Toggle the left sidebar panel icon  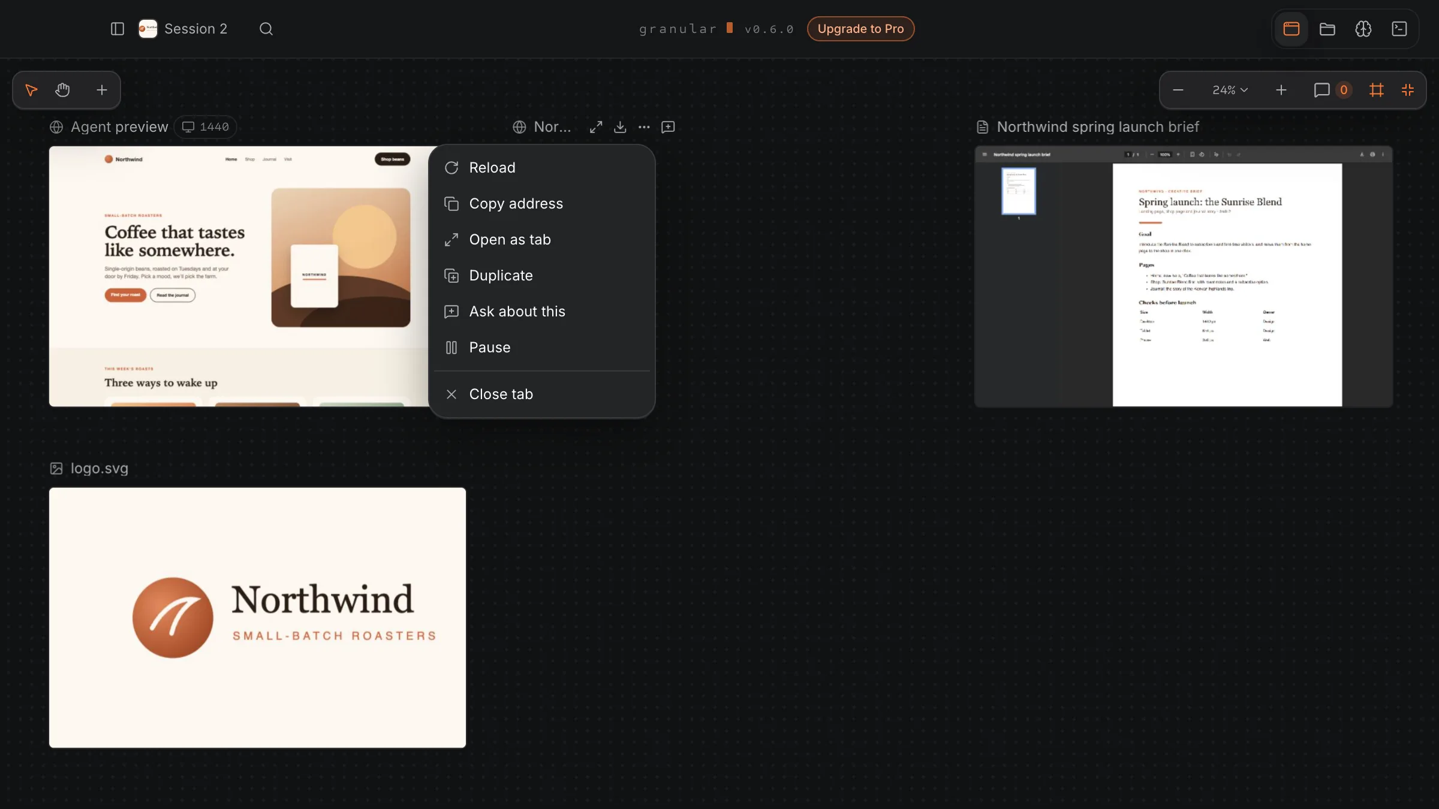click(x=118, y=29)
